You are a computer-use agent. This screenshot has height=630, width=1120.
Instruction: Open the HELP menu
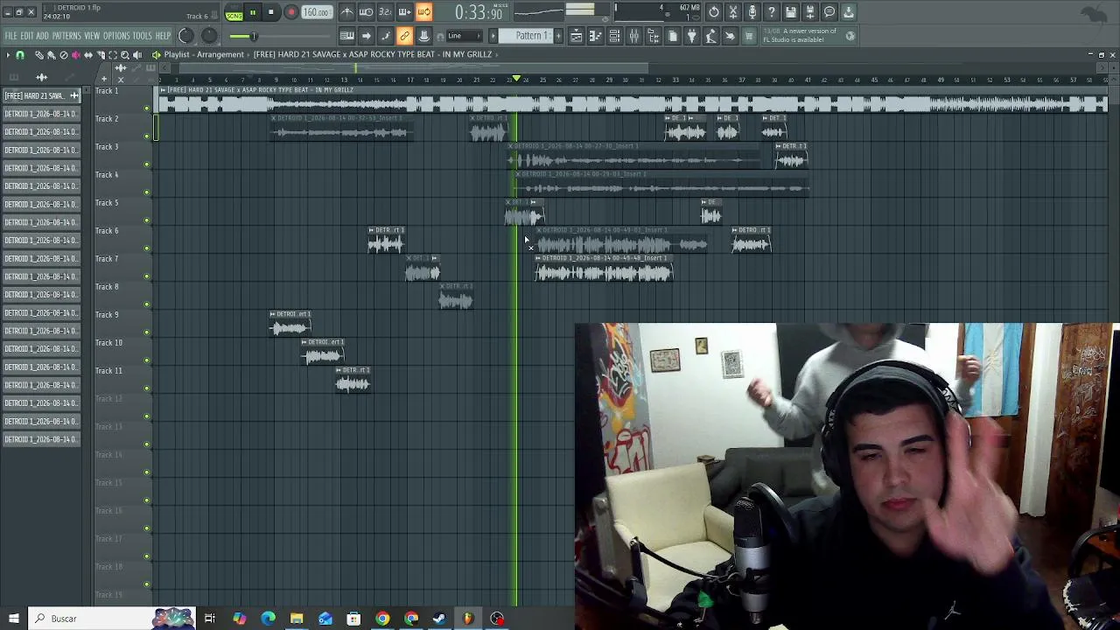pos(164,36)
